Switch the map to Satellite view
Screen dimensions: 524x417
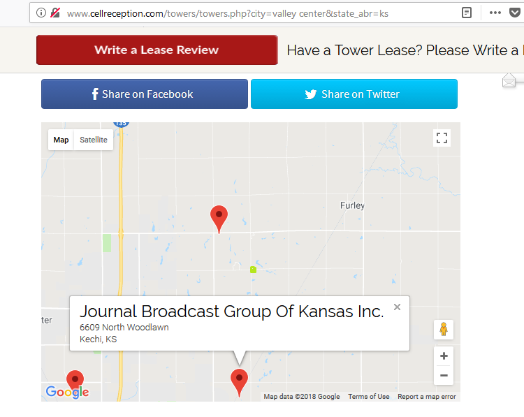[x=93, y=140]
